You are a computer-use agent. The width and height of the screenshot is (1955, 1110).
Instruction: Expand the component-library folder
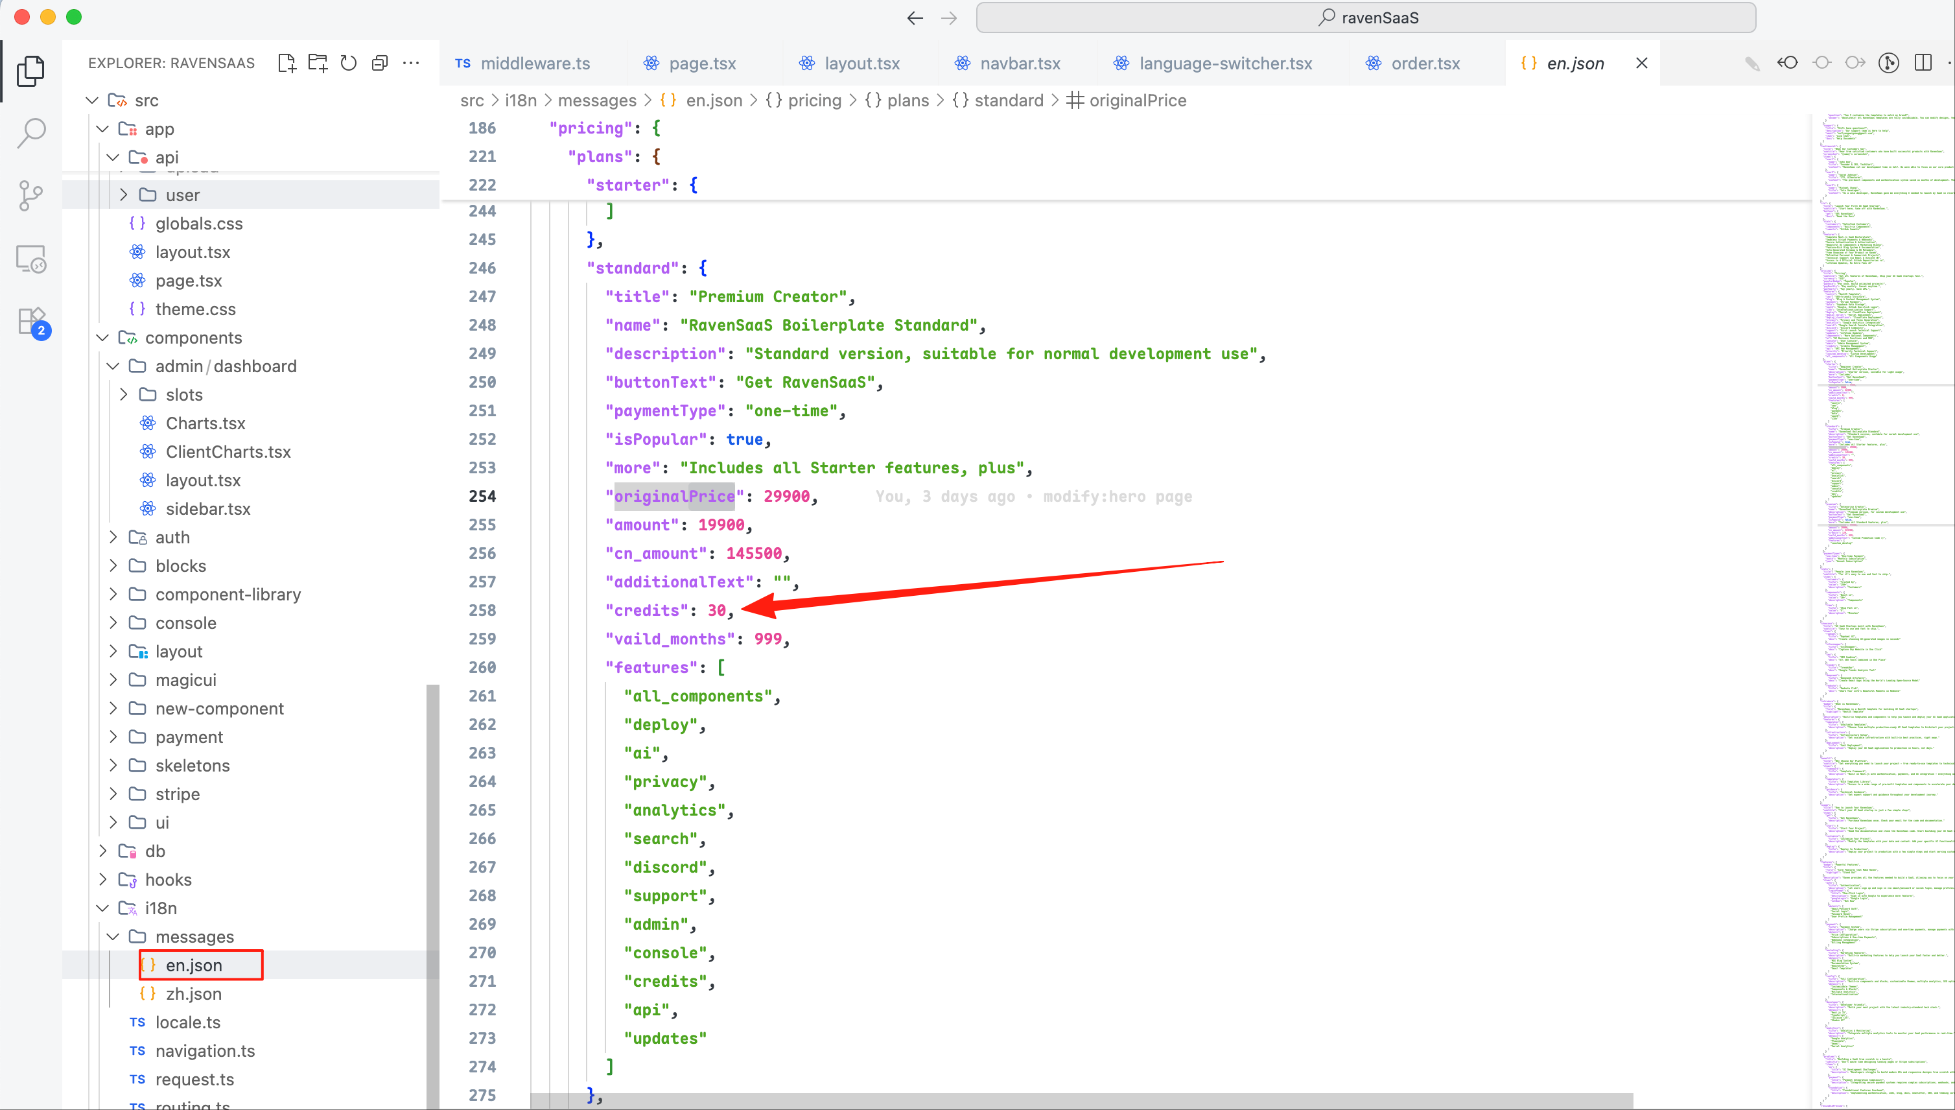(113, 595)
